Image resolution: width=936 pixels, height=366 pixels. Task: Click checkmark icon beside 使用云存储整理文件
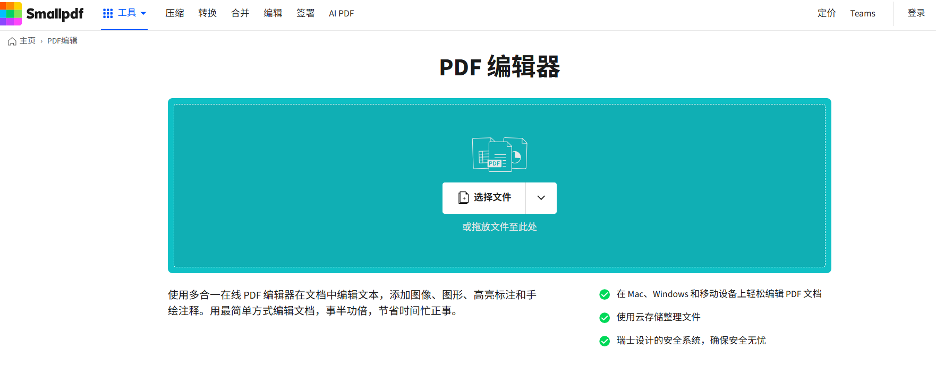click(605, 318)
